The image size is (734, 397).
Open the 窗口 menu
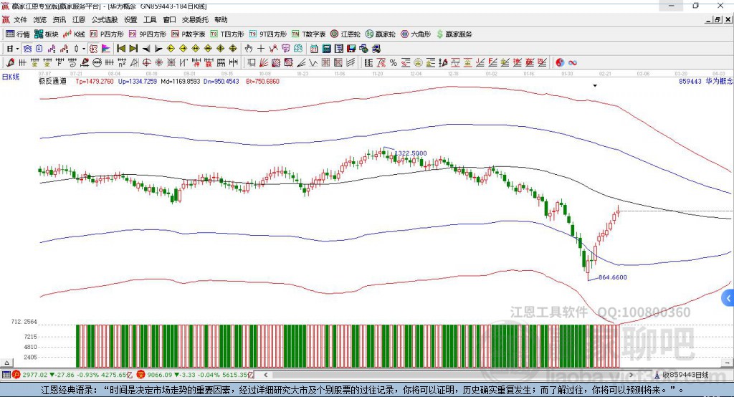pos(169,19)
